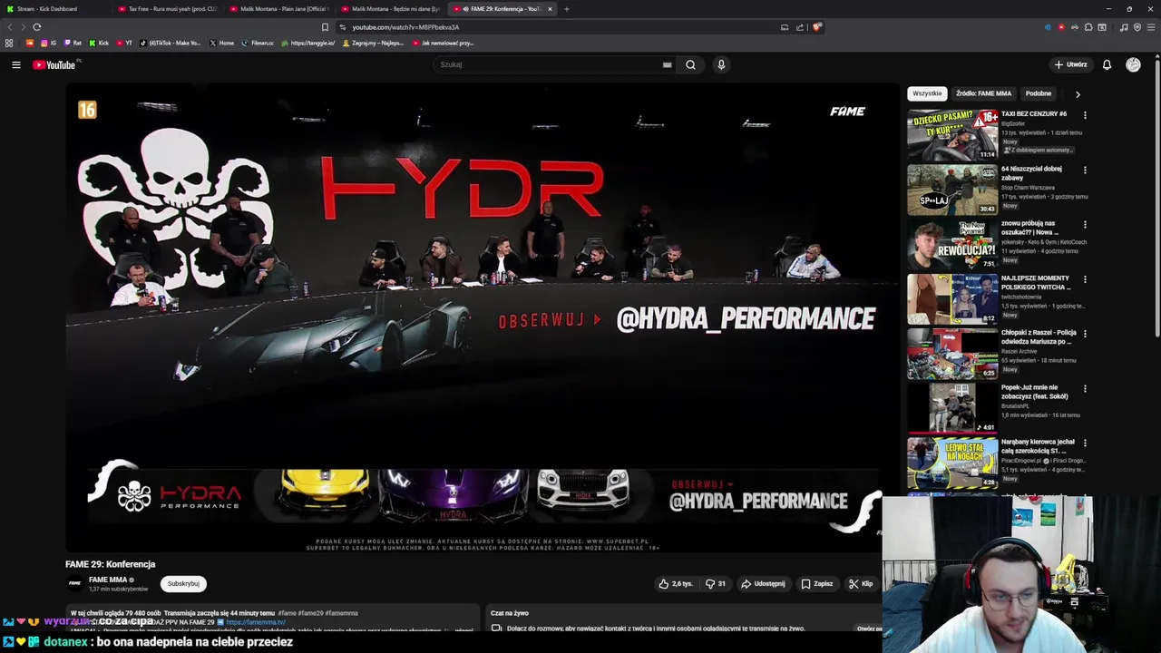Switch to Malik Montana - Będzie mi dane tab
1161x653 pixels.
pos(392,9)
